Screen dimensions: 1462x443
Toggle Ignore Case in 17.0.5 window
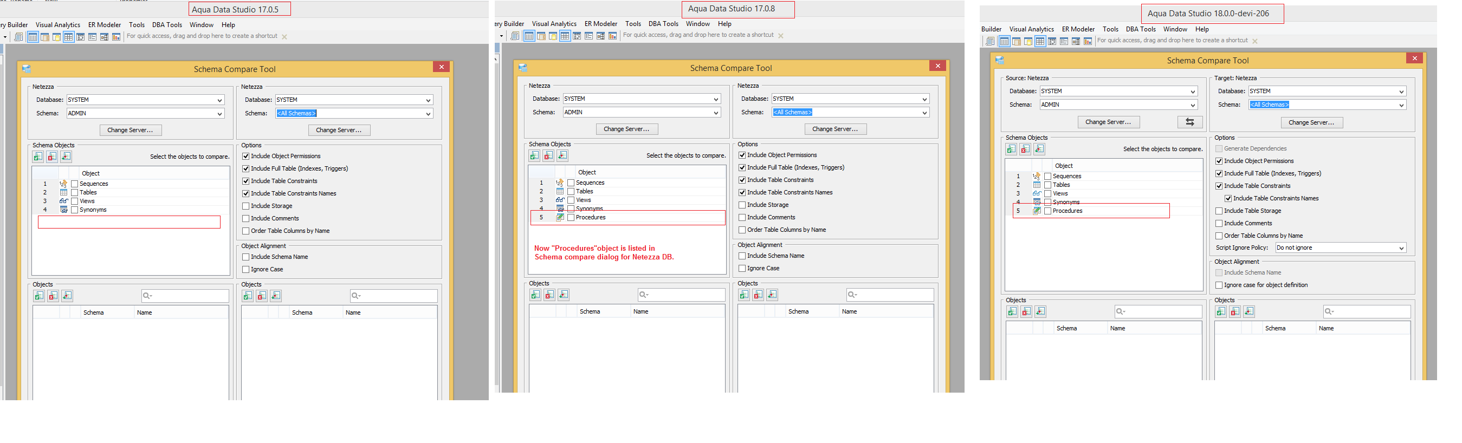246,270
